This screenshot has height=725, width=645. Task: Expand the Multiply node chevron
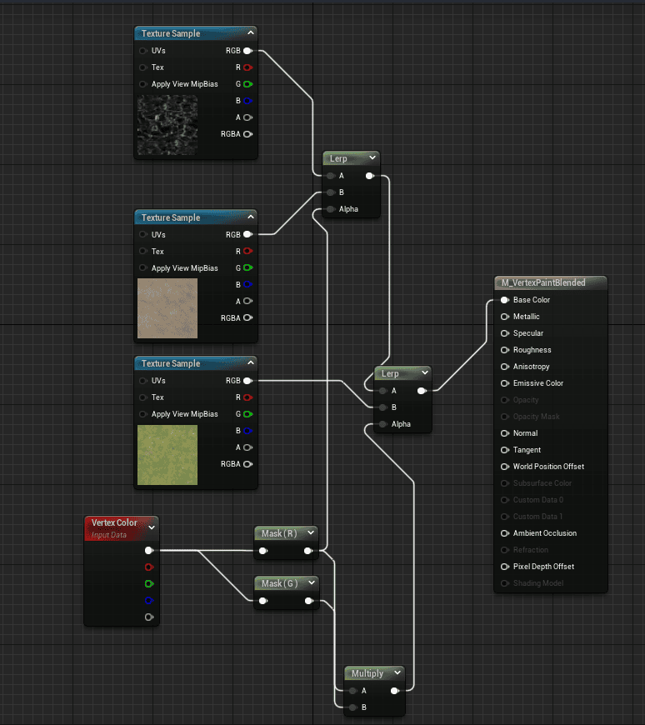(397, 673)
